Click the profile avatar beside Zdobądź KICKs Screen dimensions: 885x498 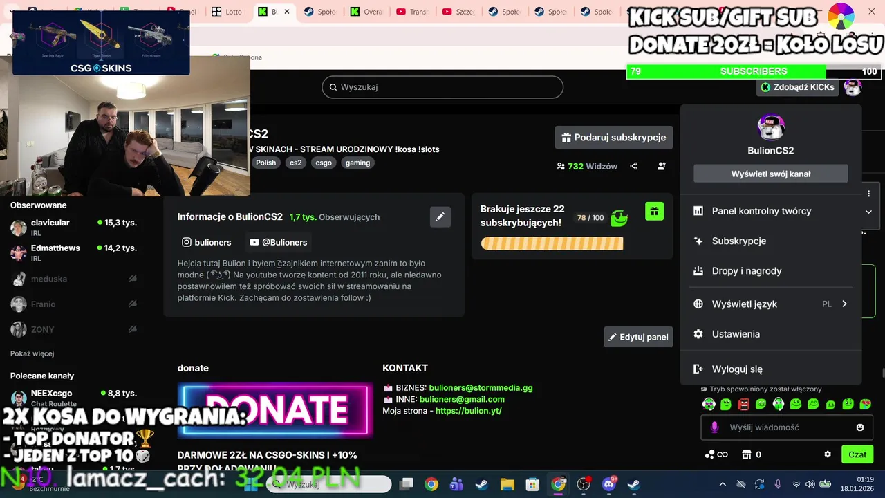pos(853,87)
